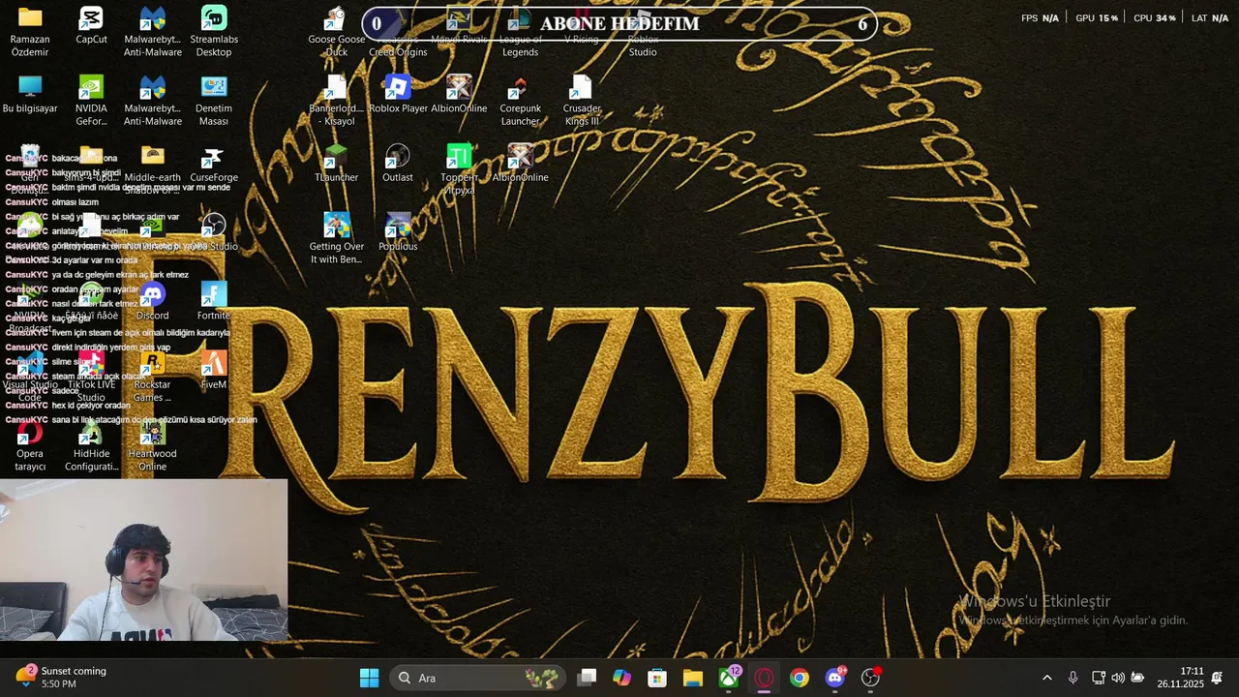This screenshot has width=1239, height=697.
Task: Open the Sunset coming weather widget
Action: point(61,678)
